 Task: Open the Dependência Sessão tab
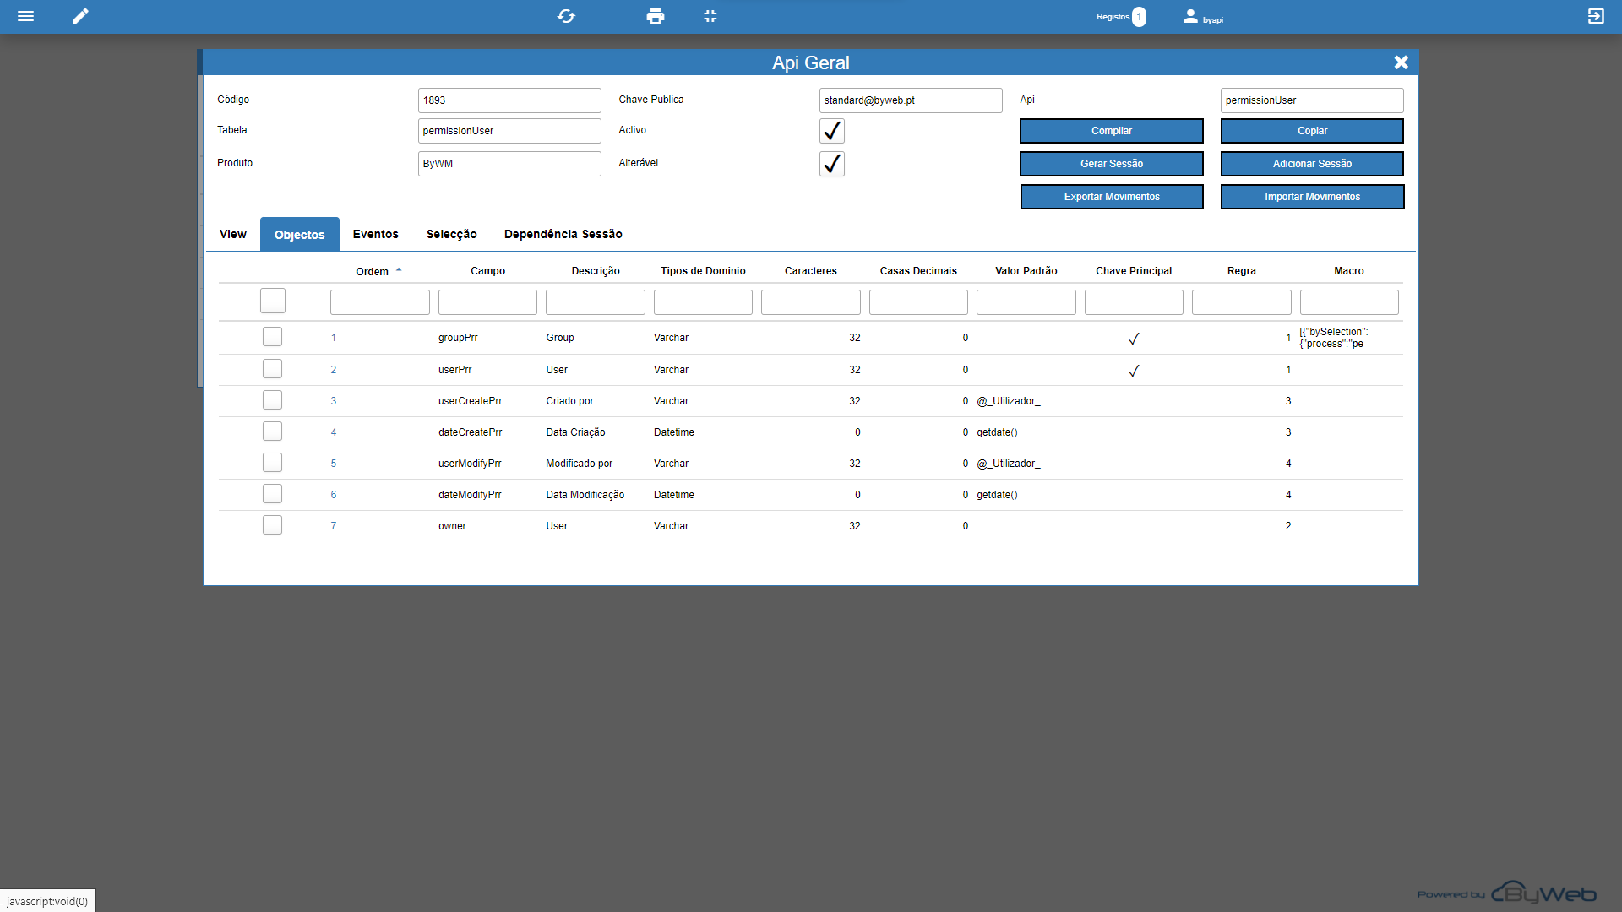pyautogui.click(x=563, y=234)
